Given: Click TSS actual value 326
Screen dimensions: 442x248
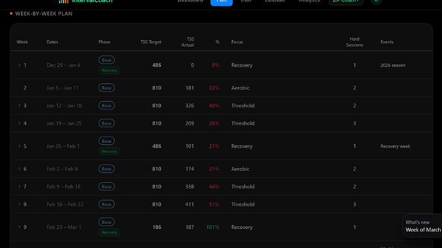Looking at the screenshot, I should coord(190,105).
